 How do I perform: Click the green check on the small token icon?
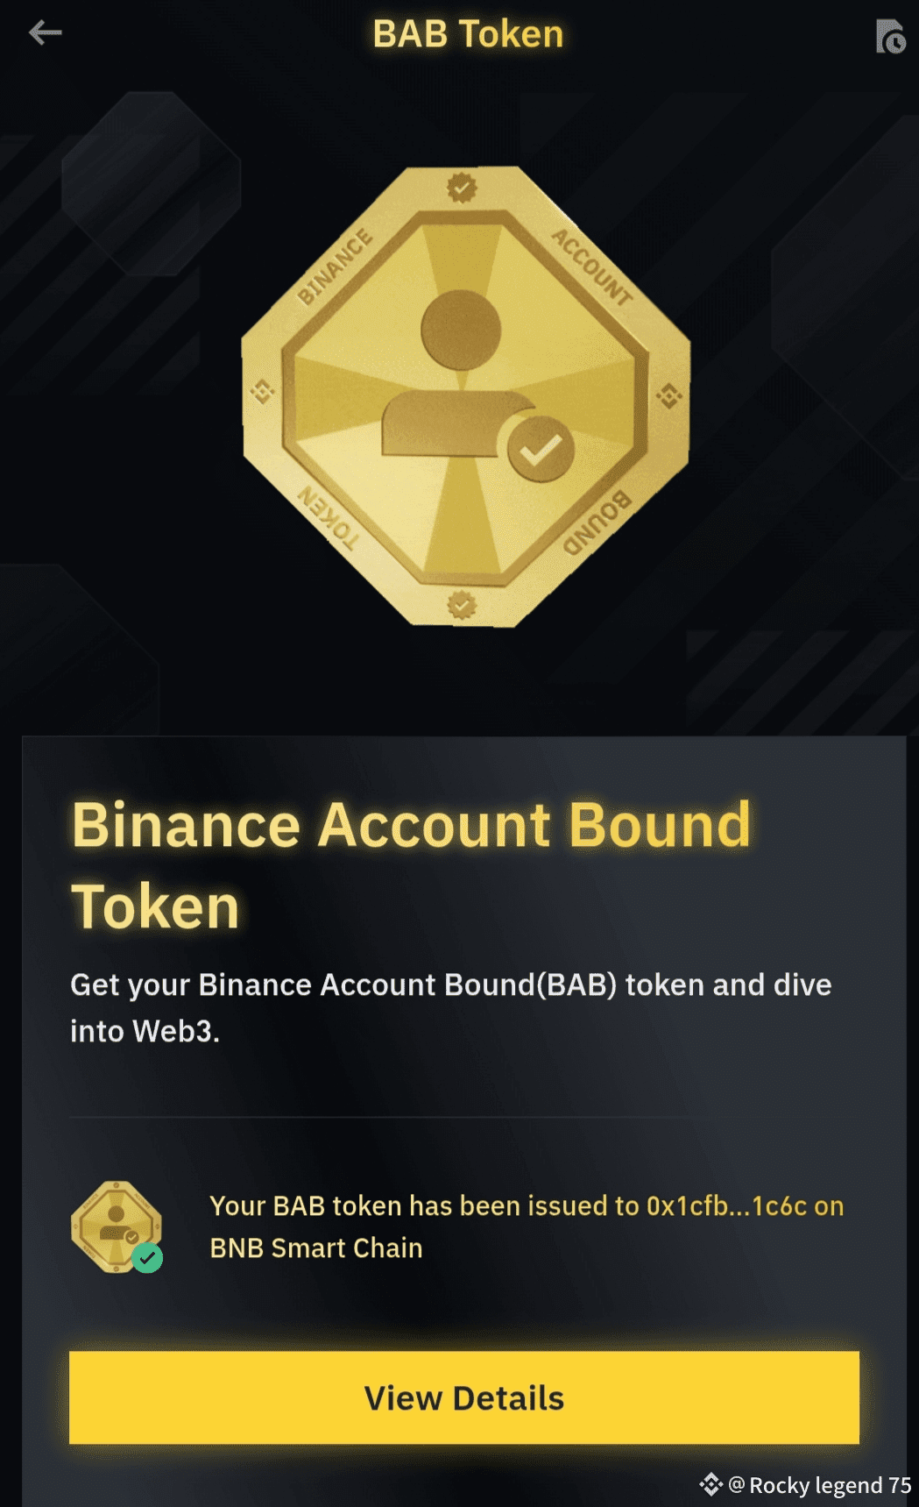tap(147, 1258)
